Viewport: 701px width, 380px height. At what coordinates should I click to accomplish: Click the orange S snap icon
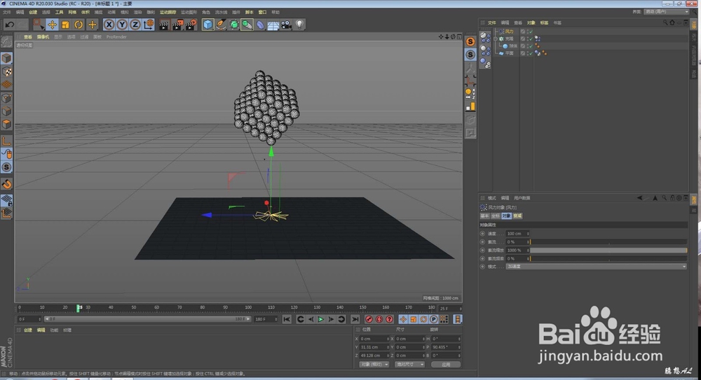[470, 41]
